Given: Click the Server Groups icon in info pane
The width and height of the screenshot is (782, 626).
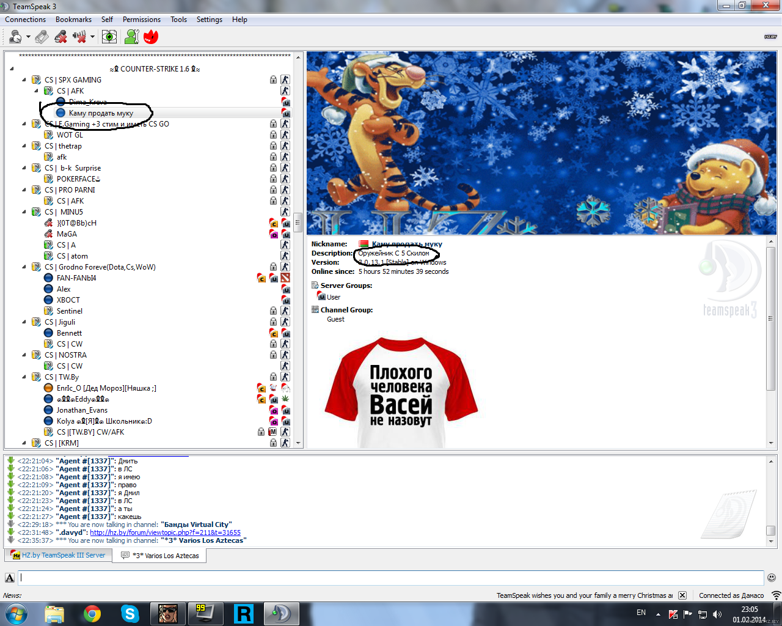Looking at the screenshot, I should click(315, 285).
